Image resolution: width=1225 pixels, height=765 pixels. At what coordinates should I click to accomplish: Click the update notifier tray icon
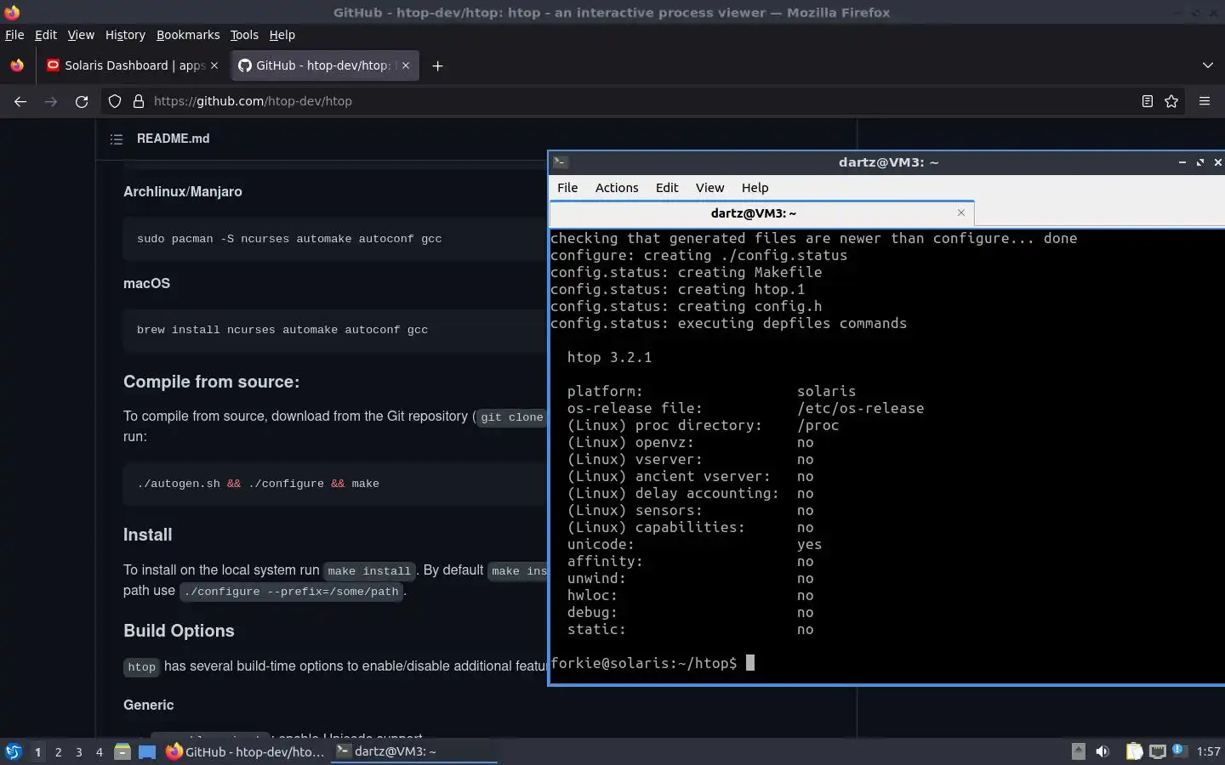pos(1178,751)
